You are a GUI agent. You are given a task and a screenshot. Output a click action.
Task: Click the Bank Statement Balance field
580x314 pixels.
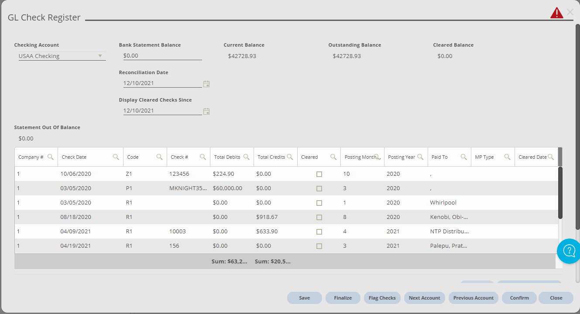click(x=162, y=56)
